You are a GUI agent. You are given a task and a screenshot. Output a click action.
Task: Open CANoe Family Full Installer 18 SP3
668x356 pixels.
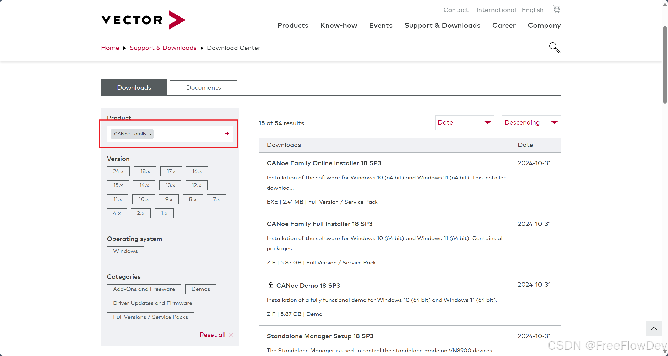click(319, 224)
